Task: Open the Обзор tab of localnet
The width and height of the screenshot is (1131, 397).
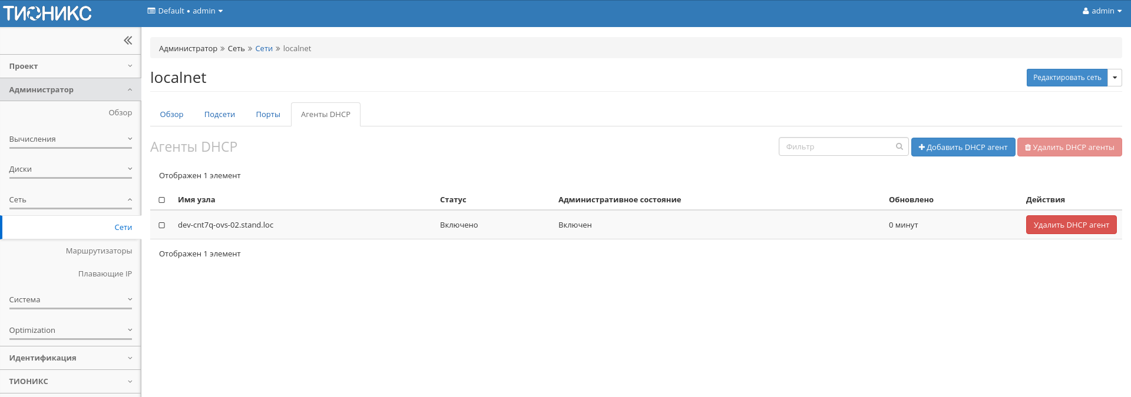Action: (171, 115)
